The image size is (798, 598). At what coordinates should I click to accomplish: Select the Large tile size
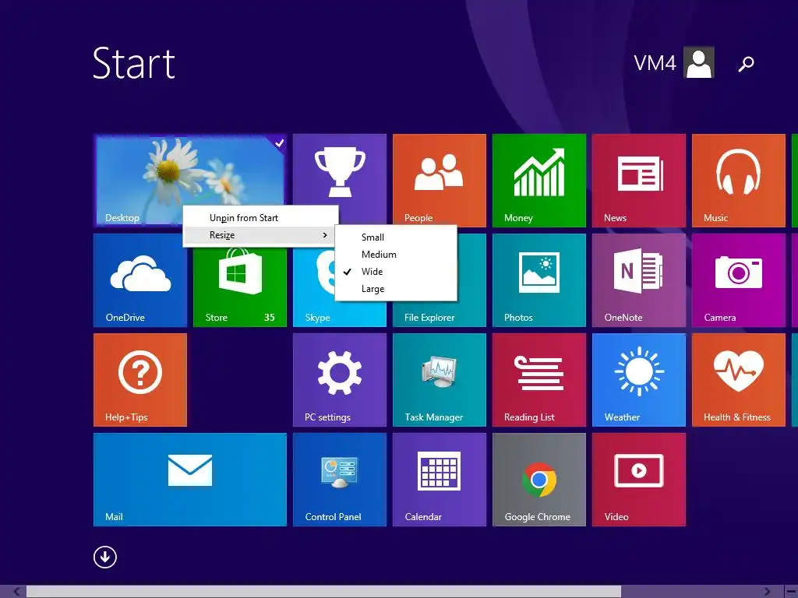(395, 289)
